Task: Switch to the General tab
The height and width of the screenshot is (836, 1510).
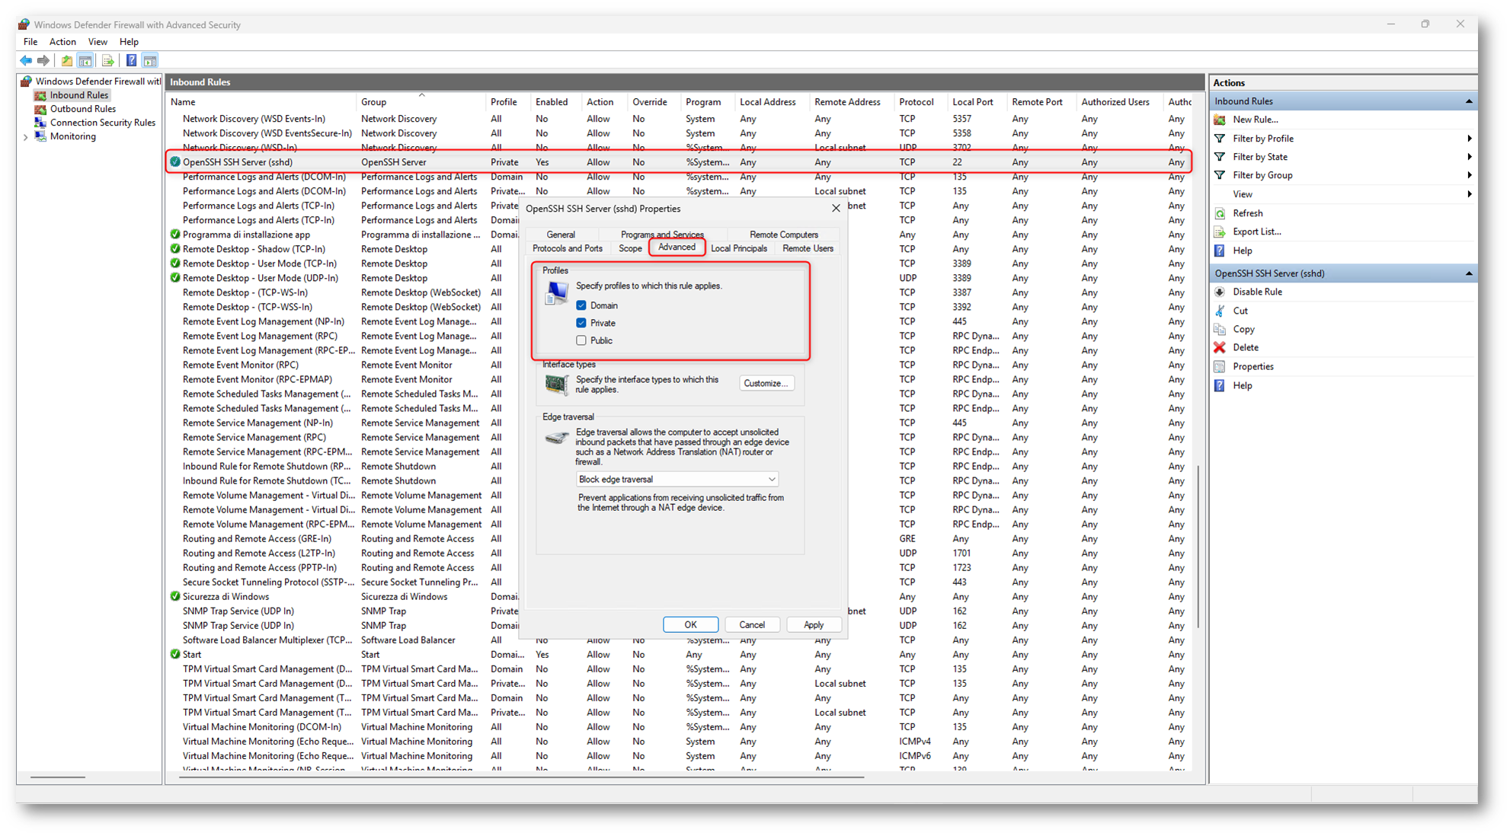Action: point(561,235)
